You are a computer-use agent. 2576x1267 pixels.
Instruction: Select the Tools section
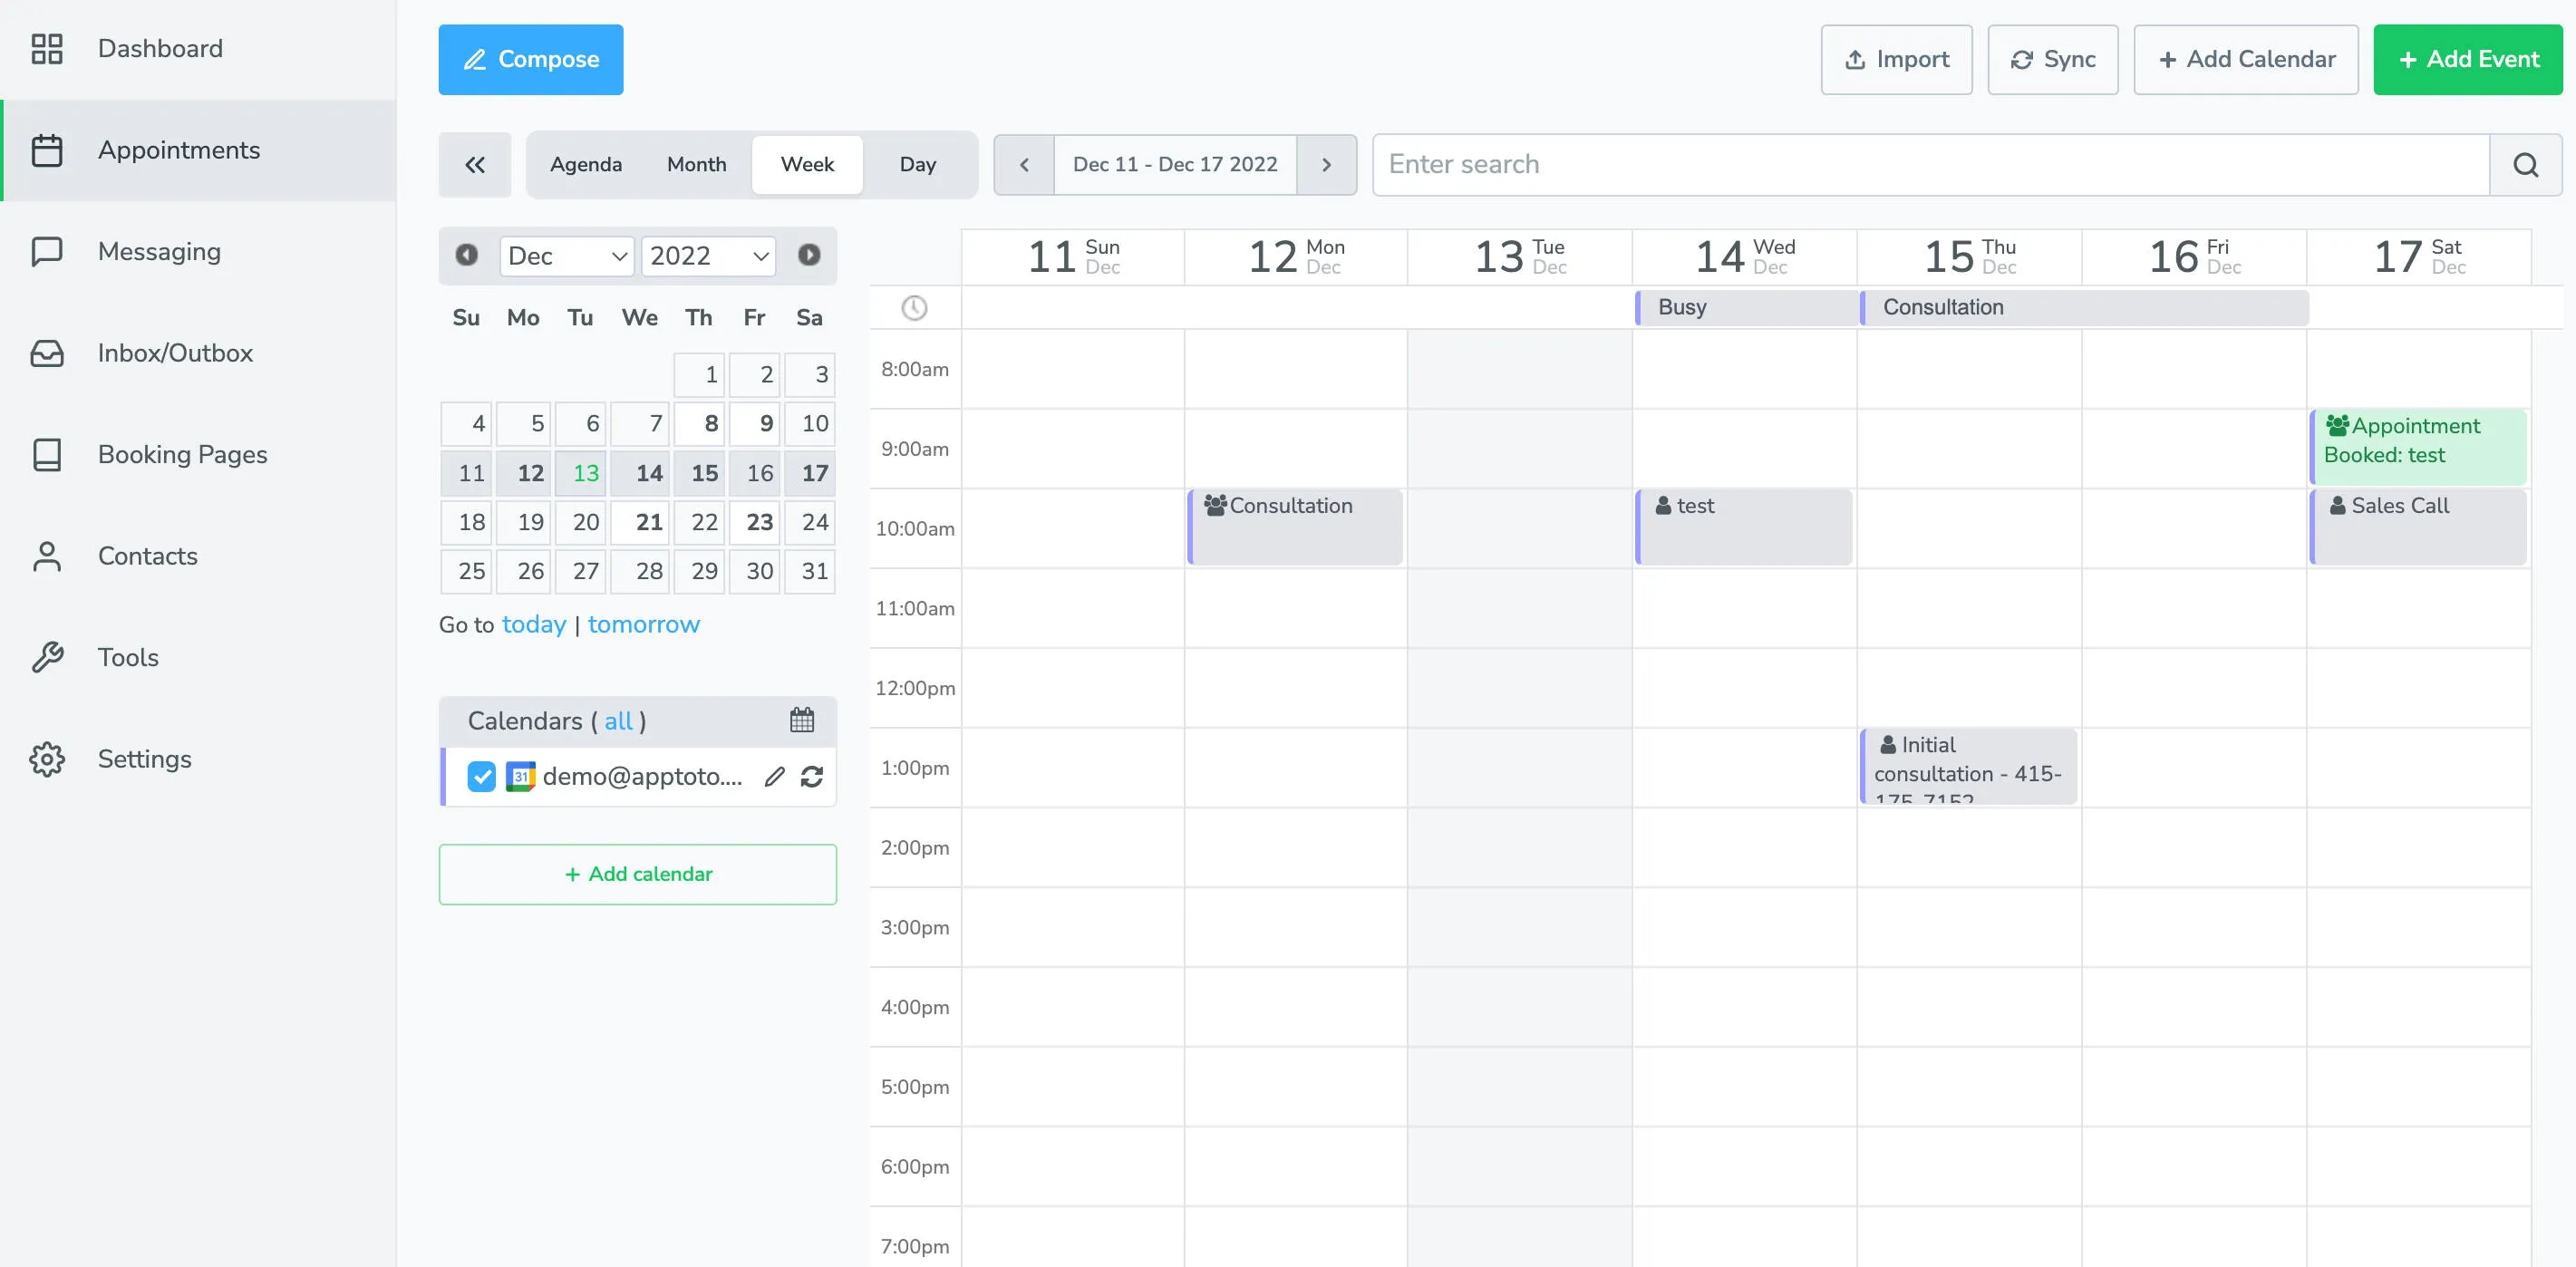(x=128, y=657)
